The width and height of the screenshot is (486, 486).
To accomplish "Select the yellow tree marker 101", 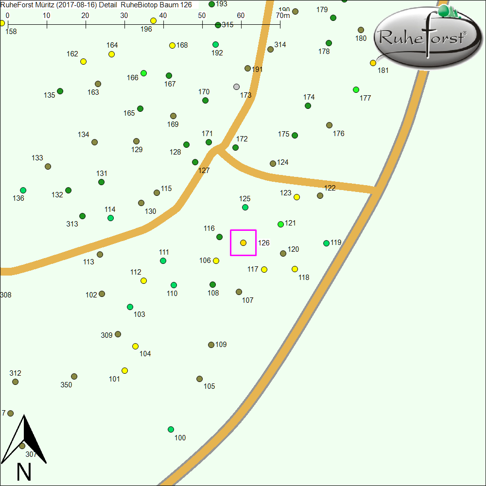I will pos(124,370).
